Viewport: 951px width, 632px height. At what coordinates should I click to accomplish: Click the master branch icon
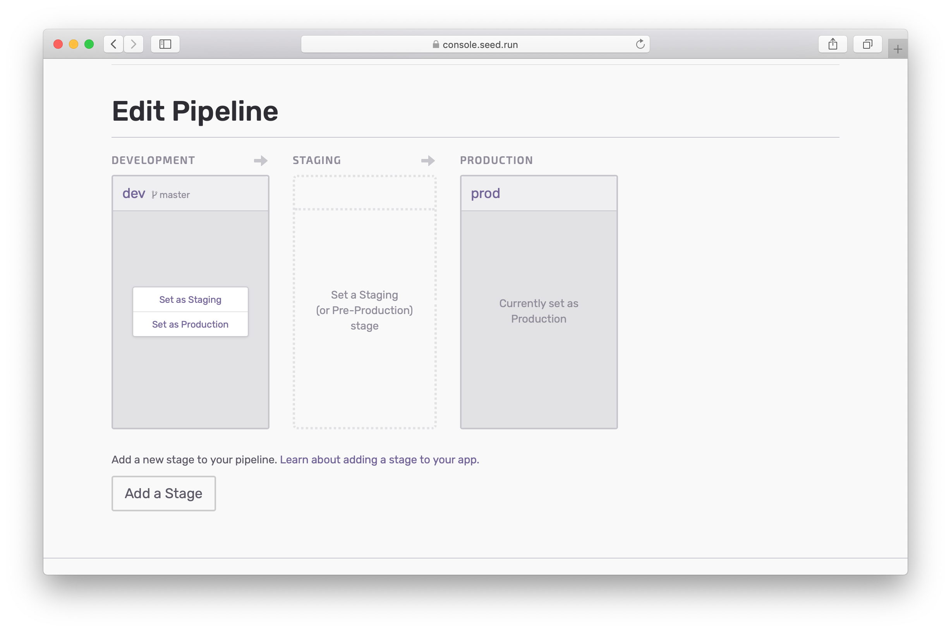tap(154, 195)
